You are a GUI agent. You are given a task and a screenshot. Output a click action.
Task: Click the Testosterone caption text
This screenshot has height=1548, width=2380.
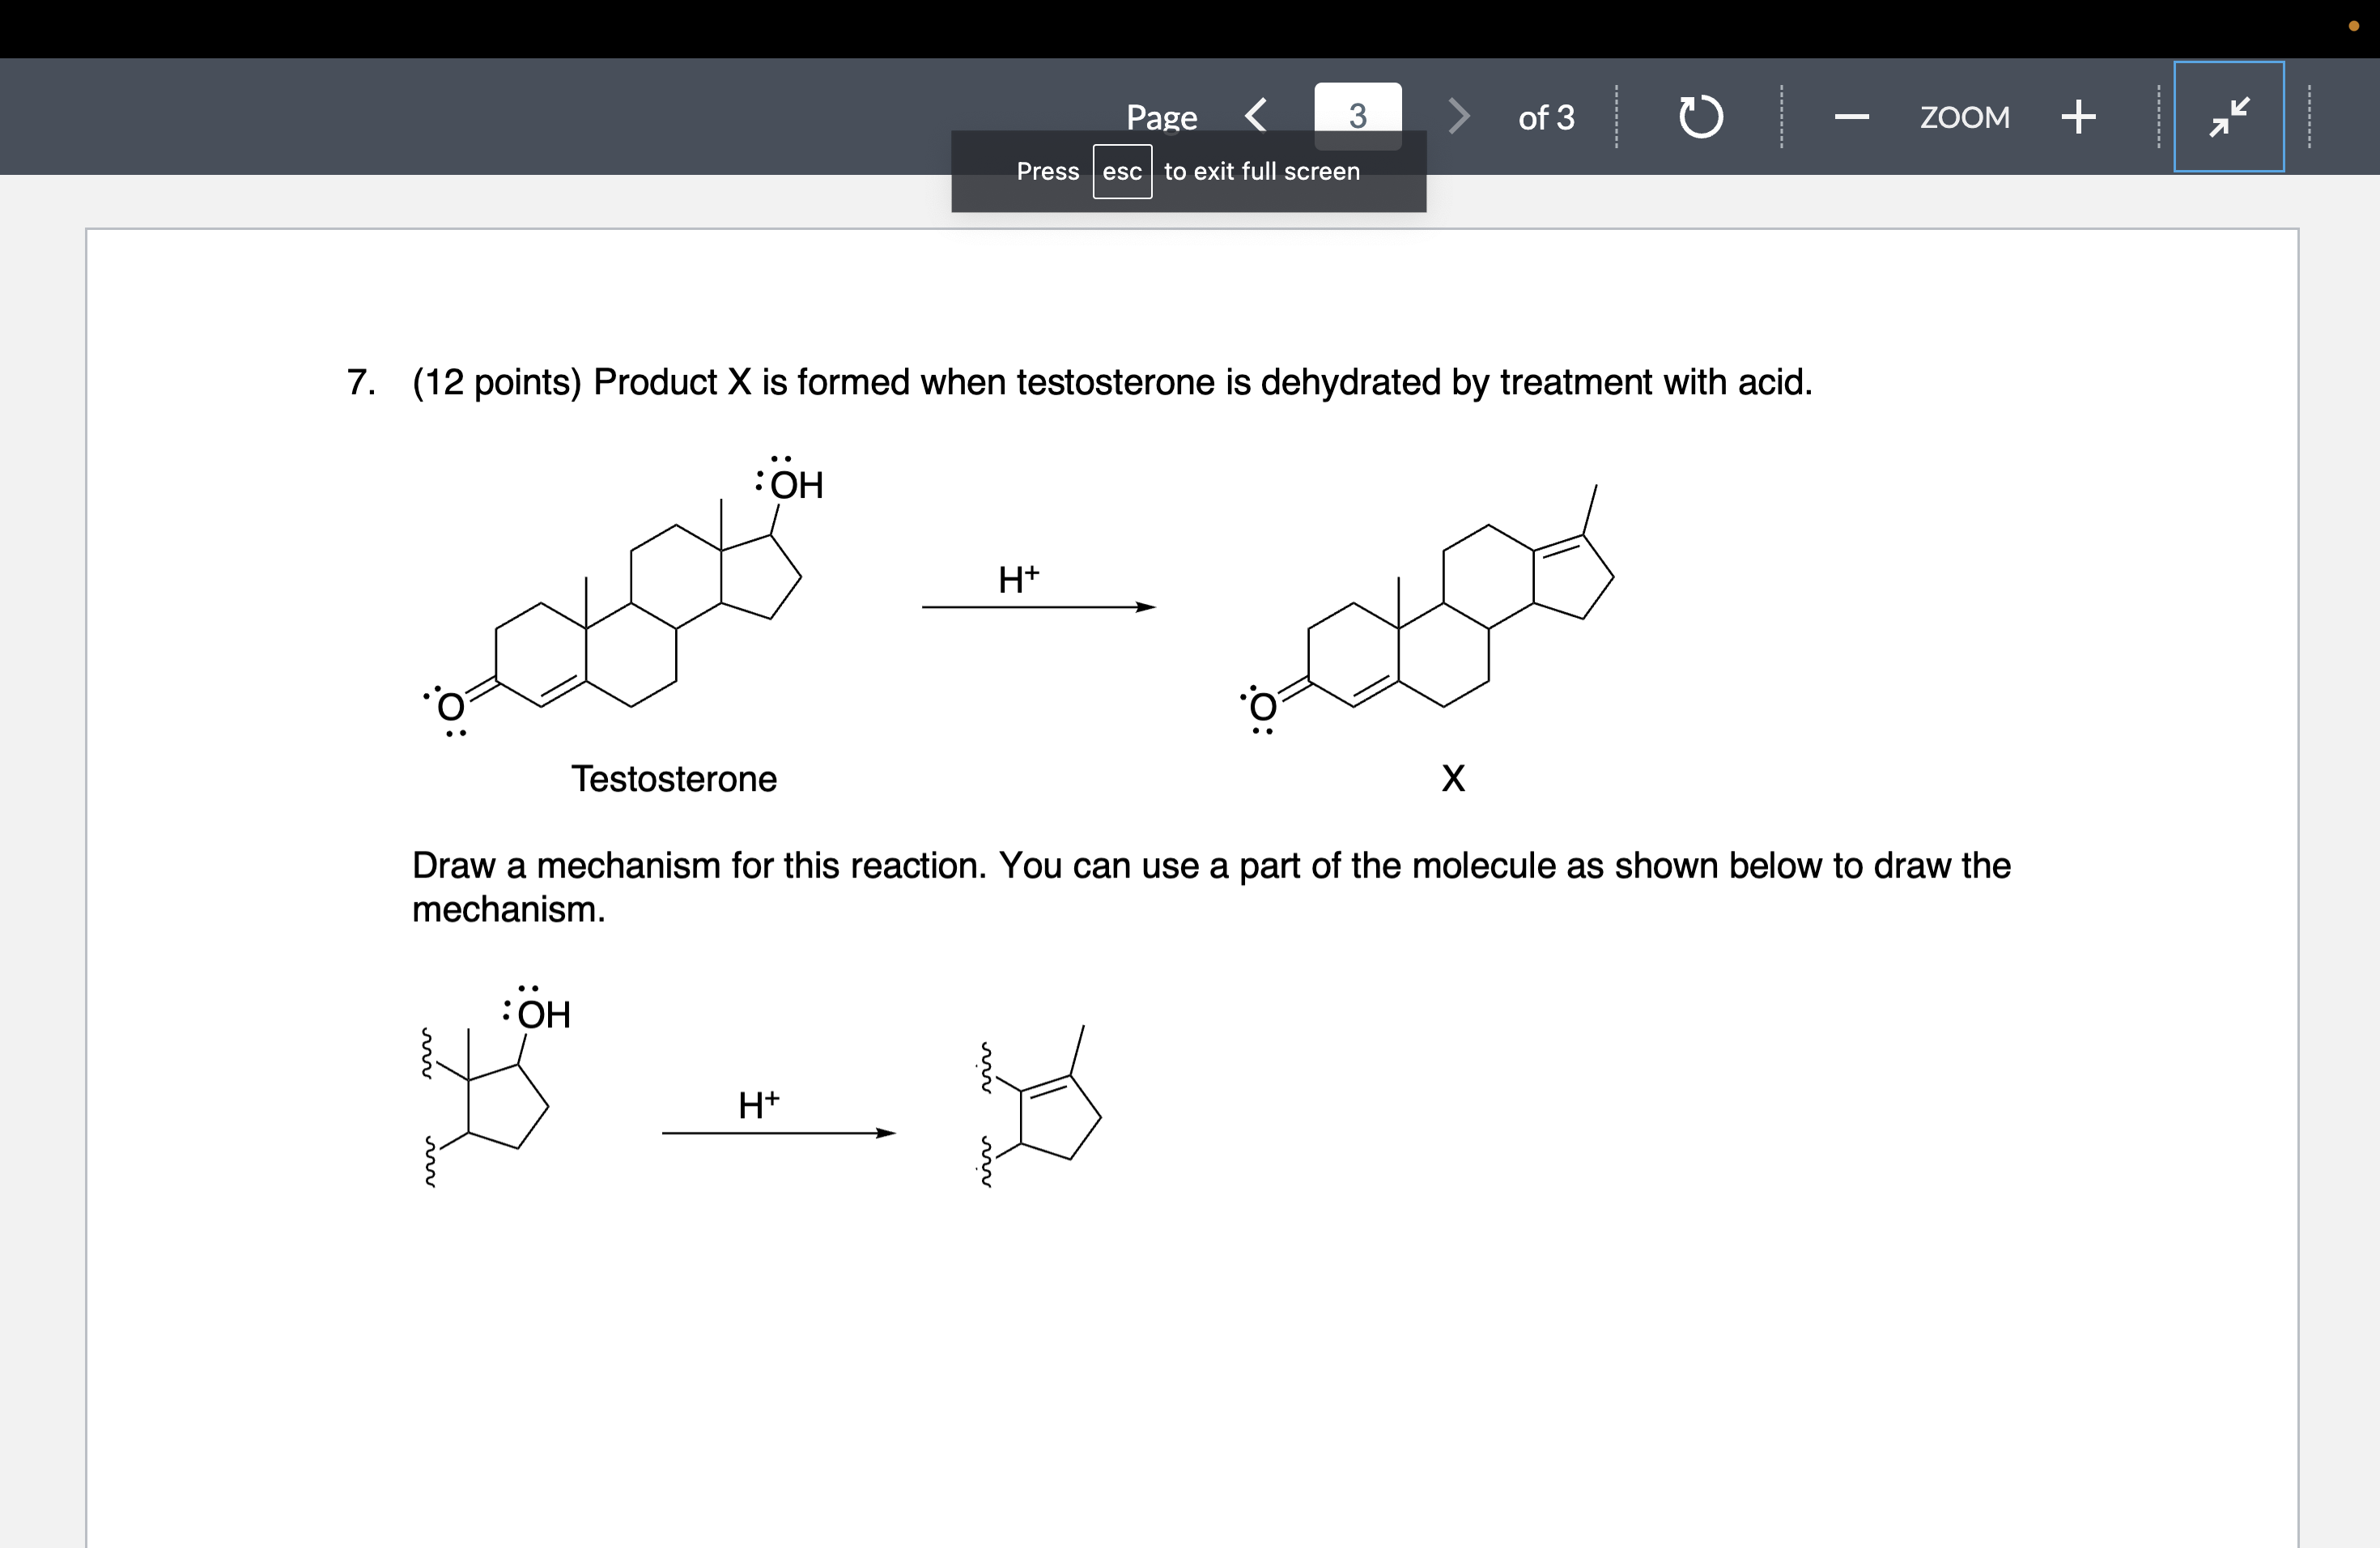coord(675,779)
